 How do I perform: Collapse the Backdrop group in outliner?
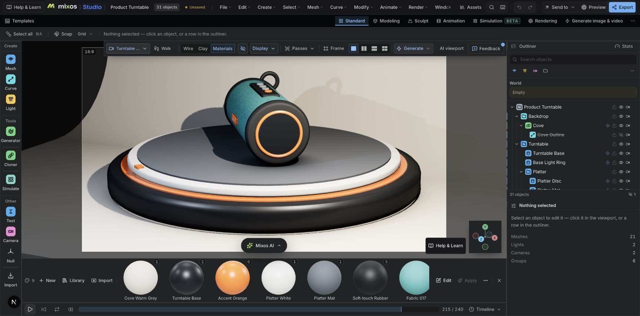pos(517,116)
